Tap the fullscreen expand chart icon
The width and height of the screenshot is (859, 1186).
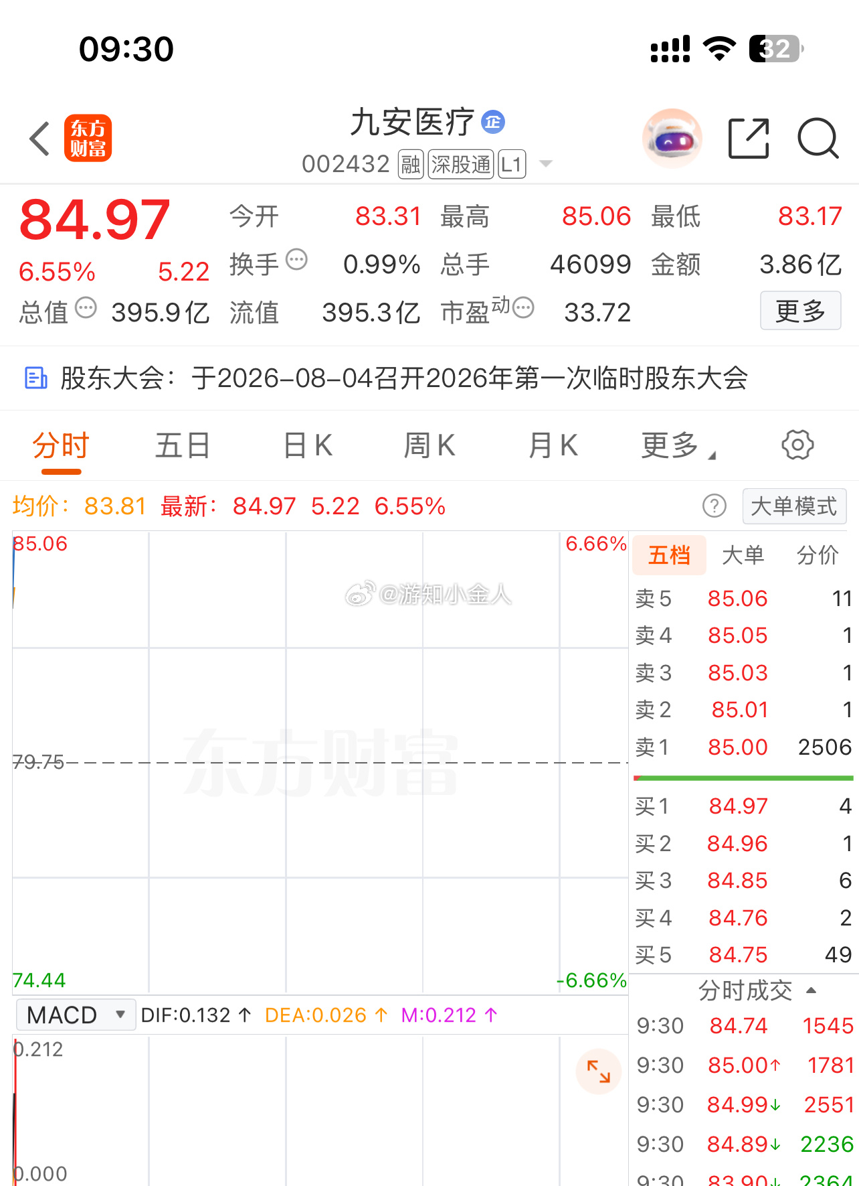pos(599,1071)
